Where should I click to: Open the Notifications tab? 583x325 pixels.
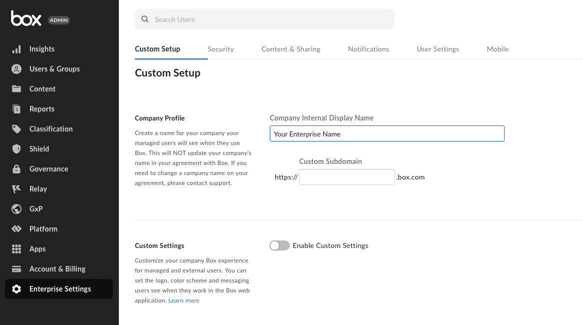coord(368,49)
